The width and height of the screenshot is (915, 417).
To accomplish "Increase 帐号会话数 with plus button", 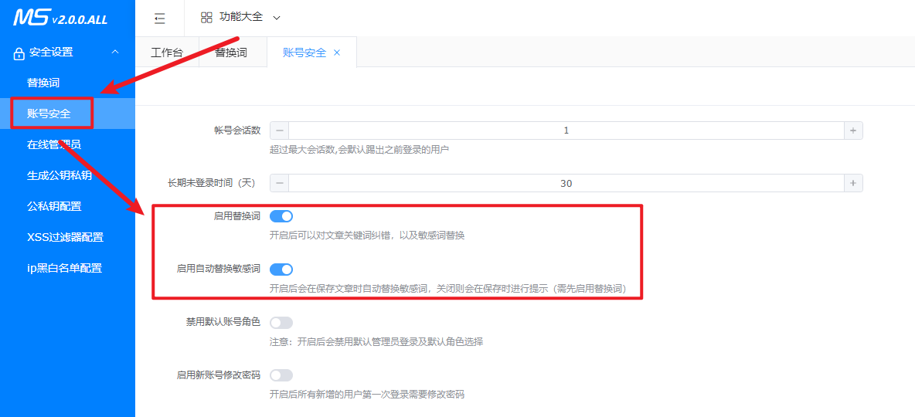I will click(853, 131).
